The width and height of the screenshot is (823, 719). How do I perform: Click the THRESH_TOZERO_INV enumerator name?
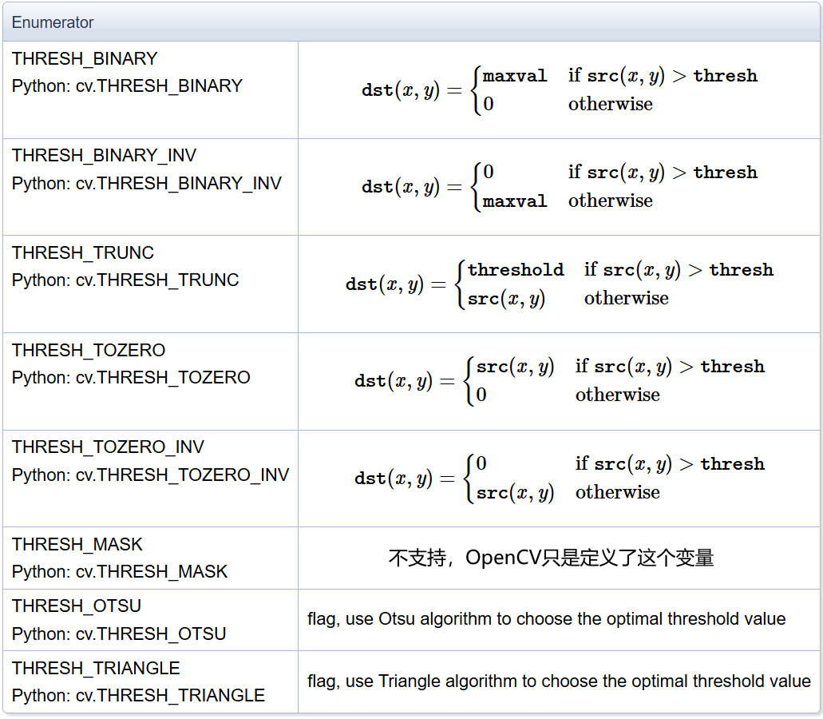[108, 447]
